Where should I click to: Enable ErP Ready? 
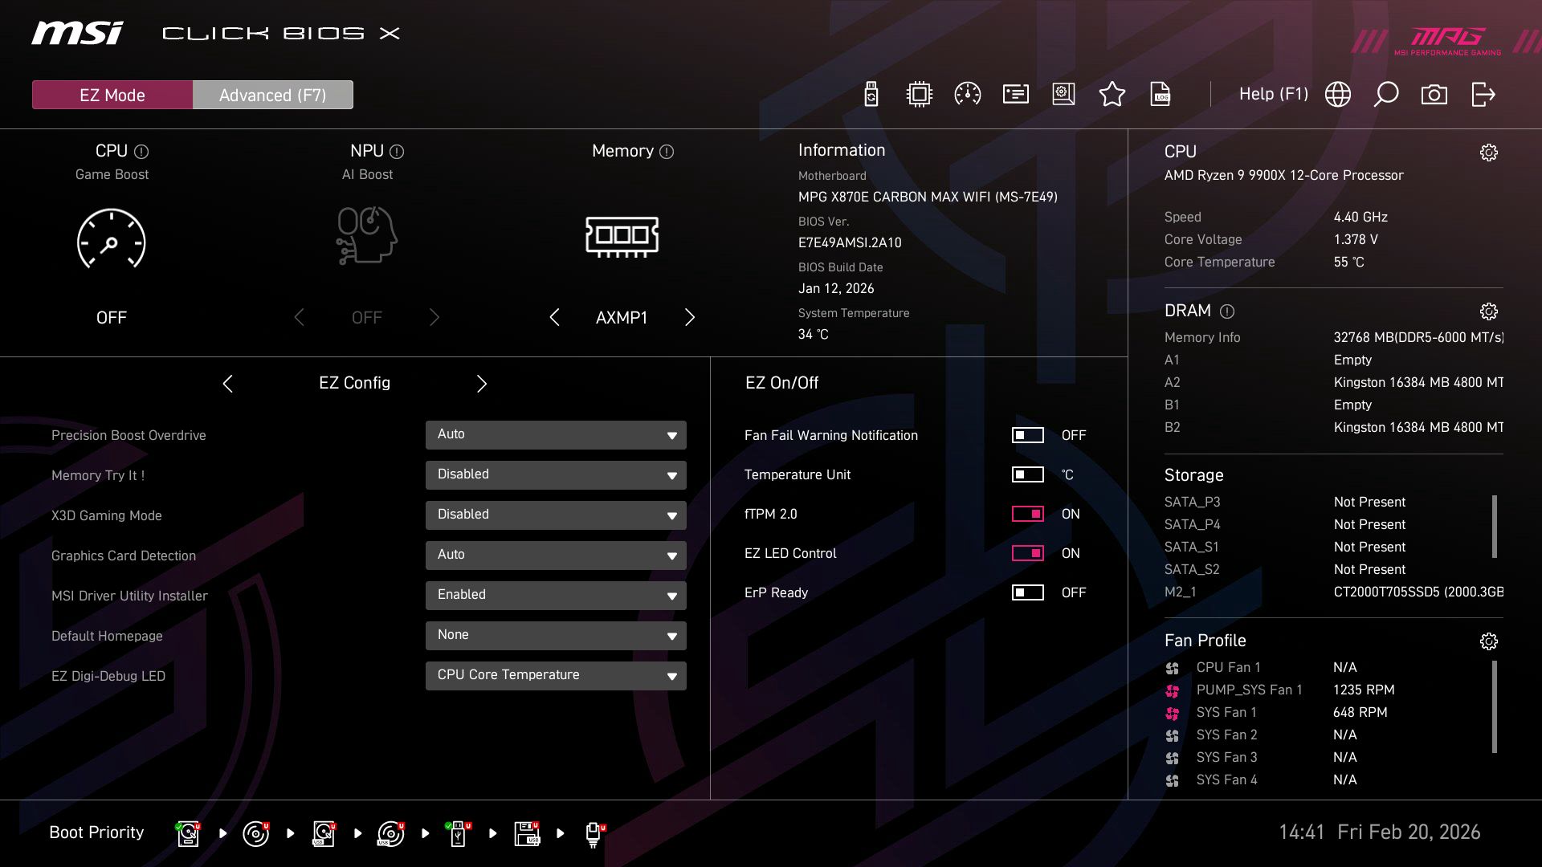(x=1028, y=592)
